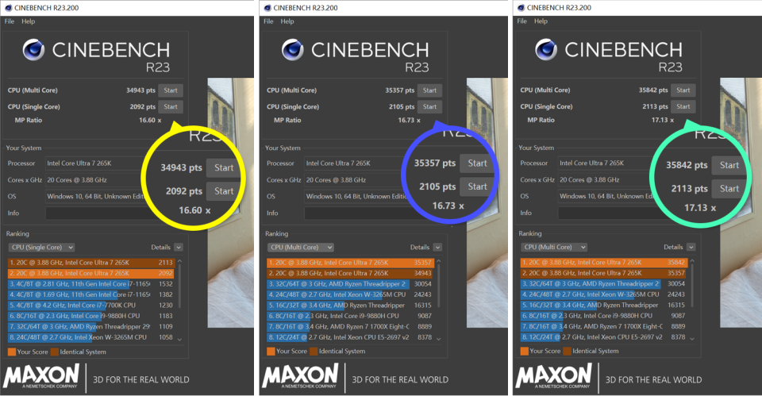
Task: Open CPU (Multi Core) ranking dropdown, 35842 window
Action: tap(554, 248)
